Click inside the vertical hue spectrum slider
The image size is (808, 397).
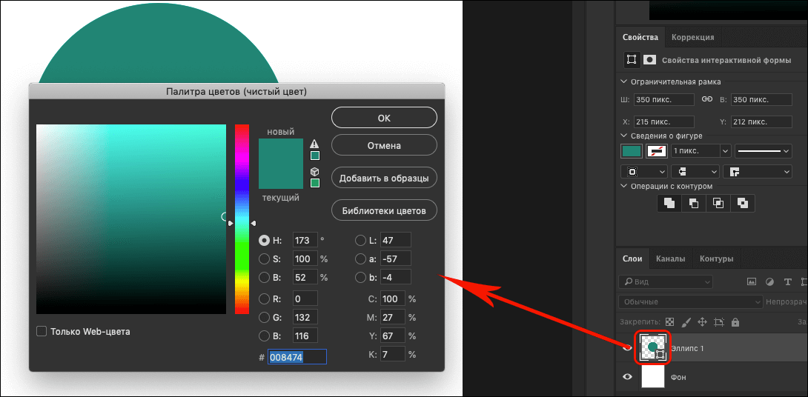242,218
